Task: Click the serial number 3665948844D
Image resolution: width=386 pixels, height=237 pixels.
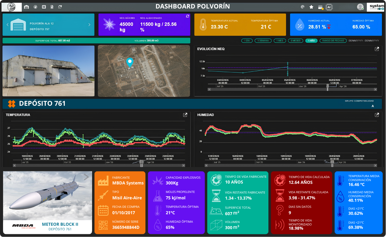Action: (126, 227)
